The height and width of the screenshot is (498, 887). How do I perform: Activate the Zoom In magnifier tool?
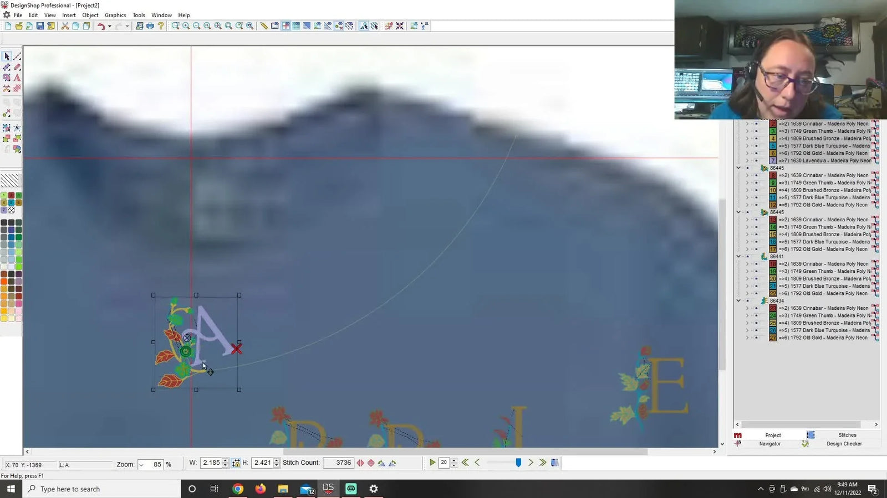[x=185, y=26]
